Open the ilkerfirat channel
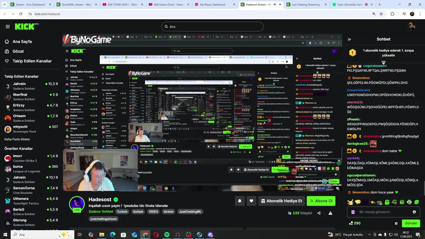 click(x=31, y=97)
